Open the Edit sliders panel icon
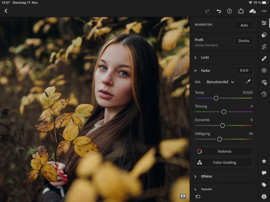 (x=264, y=23)
